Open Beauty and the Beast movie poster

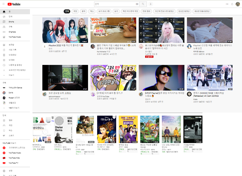point(107,129)
